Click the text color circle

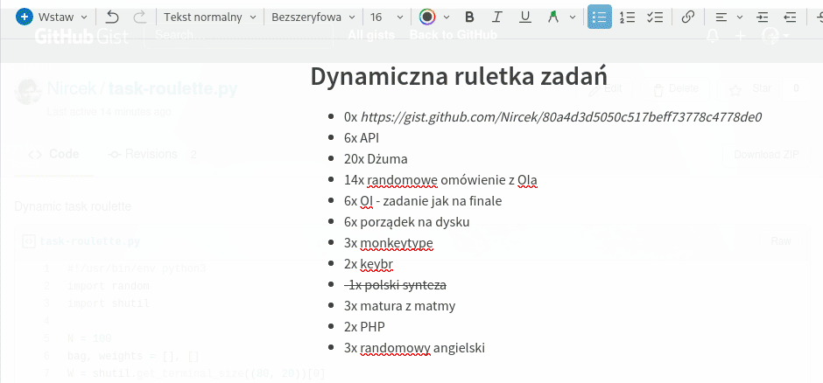point(428,17)
